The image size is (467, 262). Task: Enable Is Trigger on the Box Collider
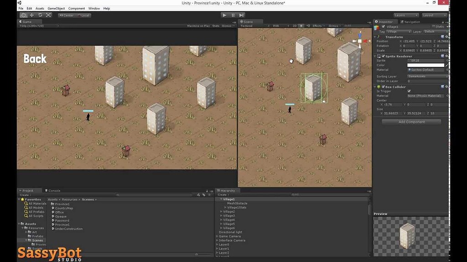point(409,91)
